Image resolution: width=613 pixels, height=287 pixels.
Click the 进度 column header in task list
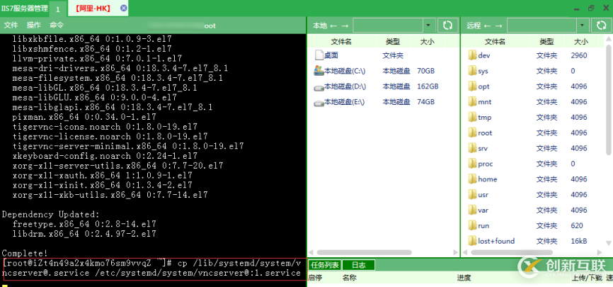pos(464,278)
